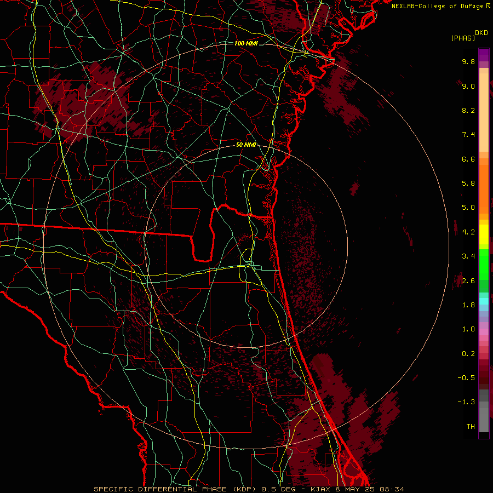The height and width of the screenshot is (493, 493).
Task: Pick the cyan color bar segment
Action: click(484, 301)
